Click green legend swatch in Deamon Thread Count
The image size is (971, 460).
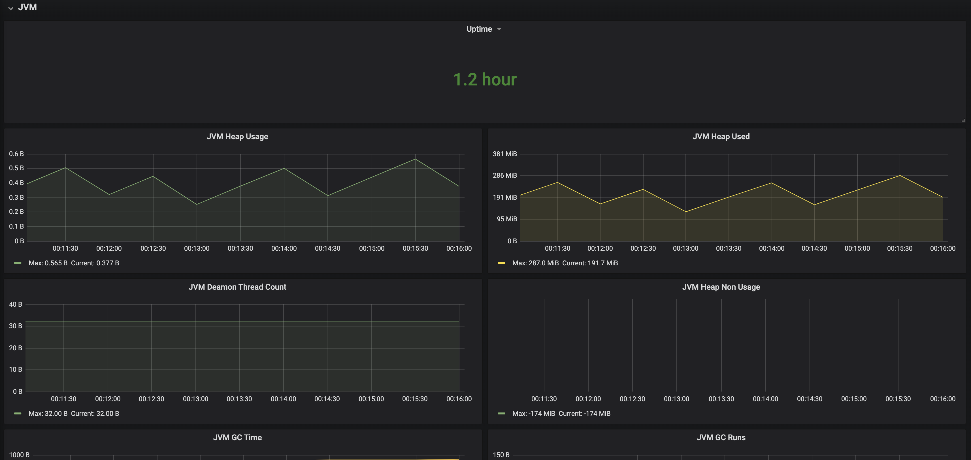click(17, 413)
